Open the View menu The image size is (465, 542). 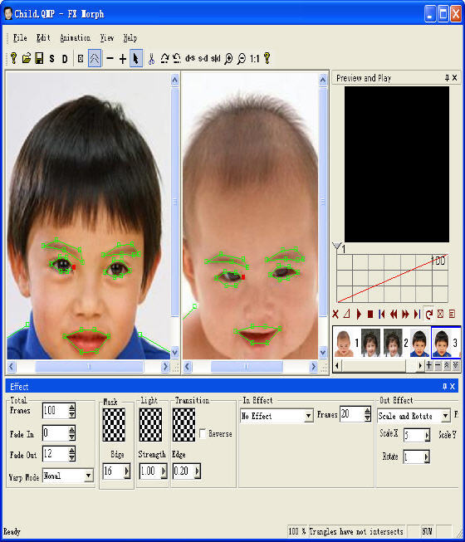click(x=107, y=37)
